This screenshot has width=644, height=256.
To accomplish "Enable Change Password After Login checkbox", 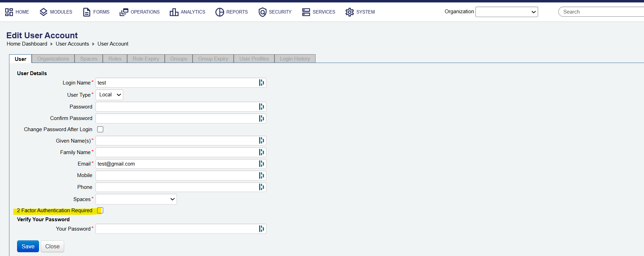I will point(100,129).
